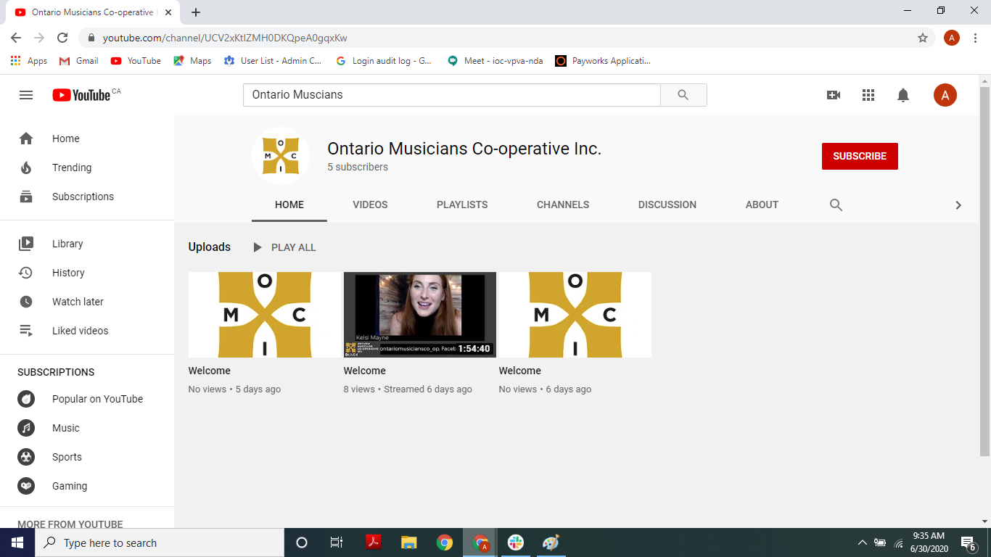Open the Gmail bookmark
Image resolution: width=991 pixels, height=557 pixels.
pos(78,61)
